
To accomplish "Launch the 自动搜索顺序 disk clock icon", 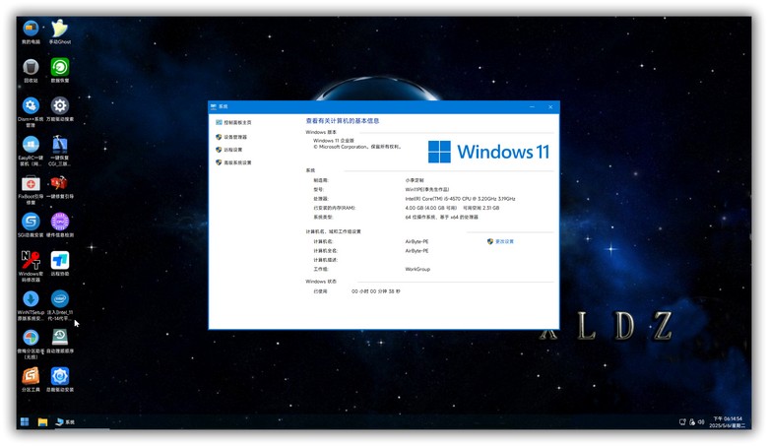I will coord(60,337).
